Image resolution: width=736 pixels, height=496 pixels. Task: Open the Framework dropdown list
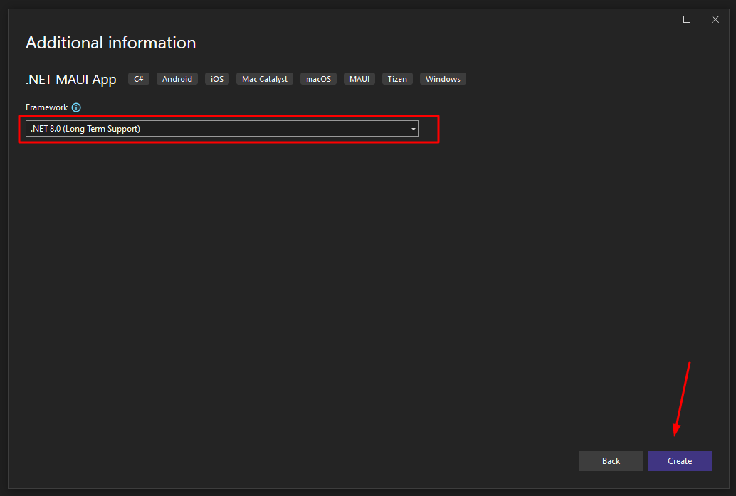(221, 129)
